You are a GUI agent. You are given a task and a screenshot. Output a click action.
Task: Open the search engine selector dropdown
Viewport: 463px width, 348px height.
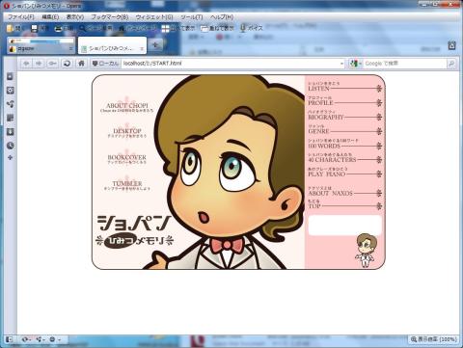tap(356, 64)
